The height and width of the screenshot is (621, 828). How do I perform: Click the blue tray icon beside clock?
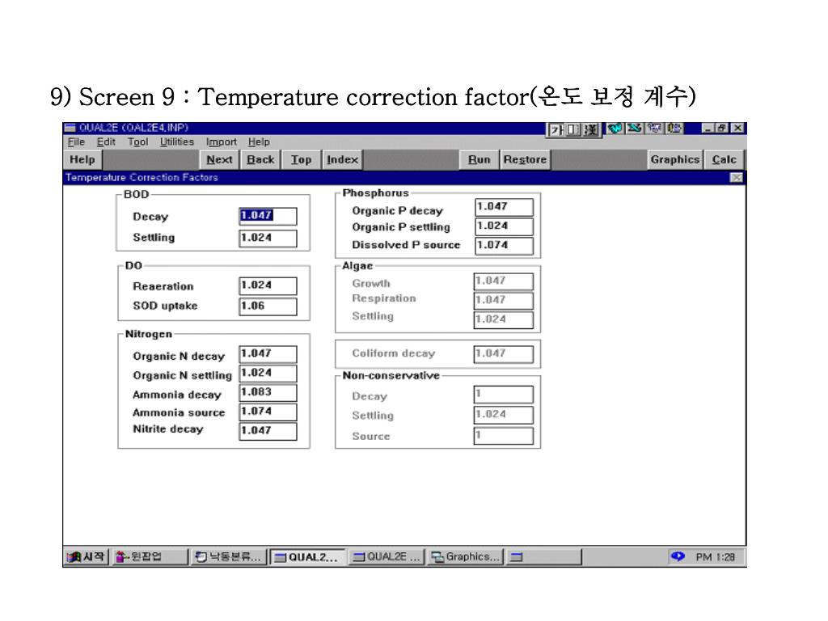coord(678,556)
